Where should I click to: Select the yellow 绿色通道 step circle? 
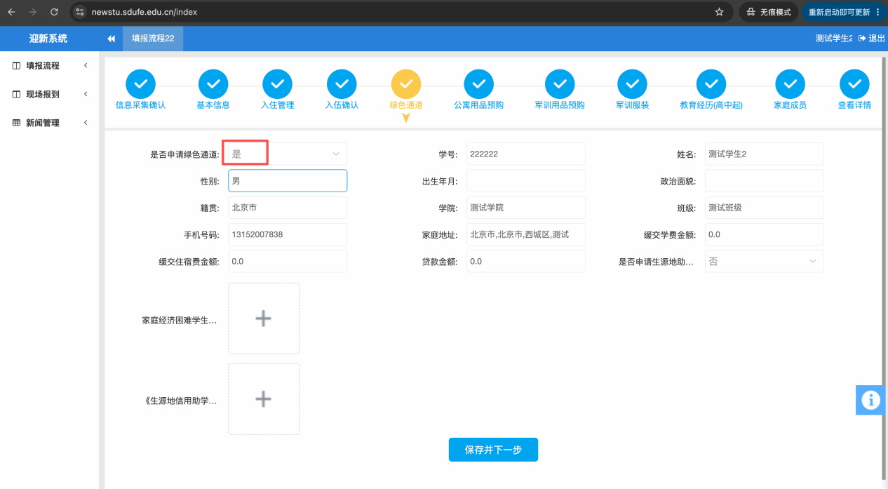406,84
